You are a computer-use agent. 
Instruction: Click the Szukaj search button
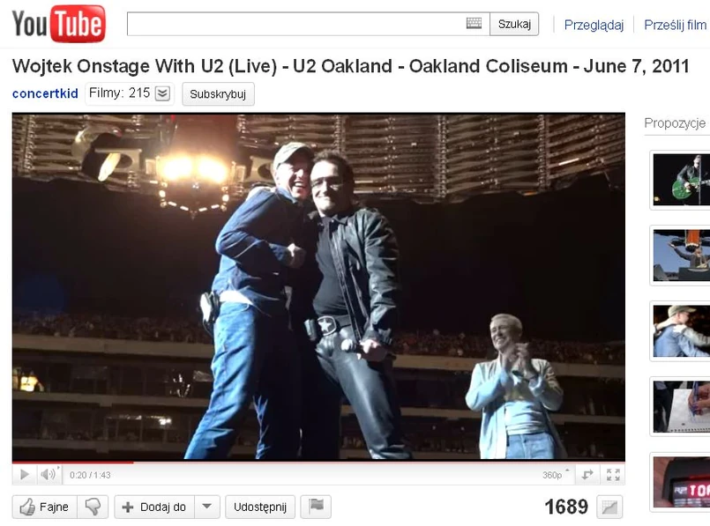coord(514,24)
